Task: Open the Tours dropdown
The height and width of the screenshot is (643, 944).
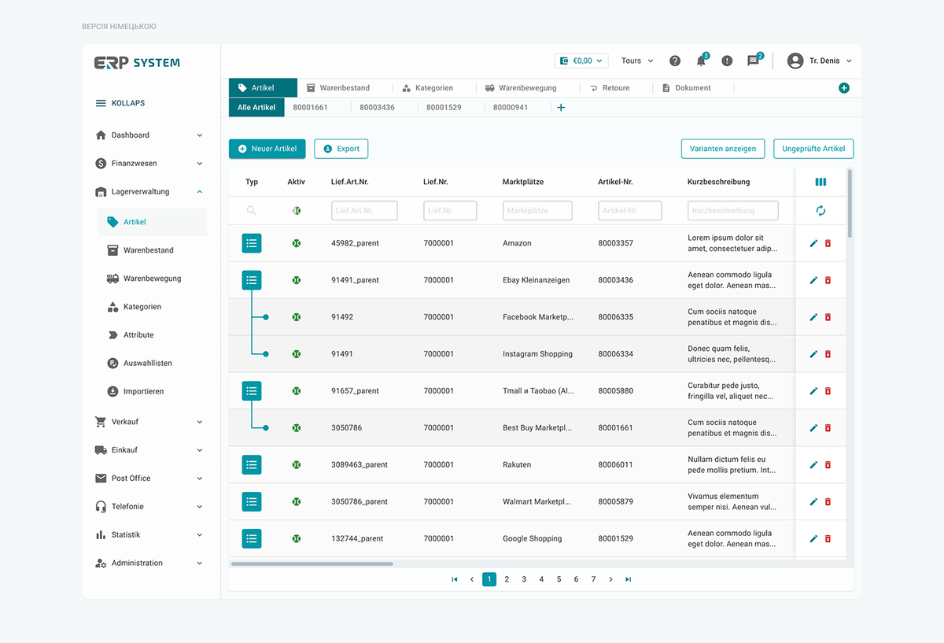Action: point(637,61)
